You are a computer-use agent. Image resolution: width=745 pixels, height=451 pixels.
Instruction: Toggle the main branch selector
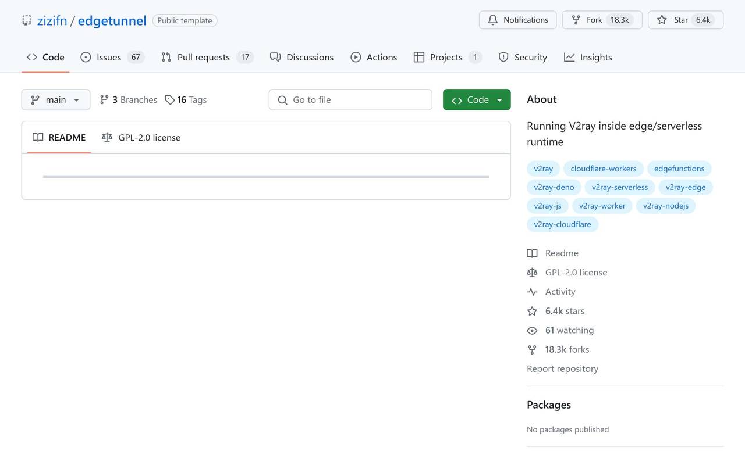pos(55,99)
